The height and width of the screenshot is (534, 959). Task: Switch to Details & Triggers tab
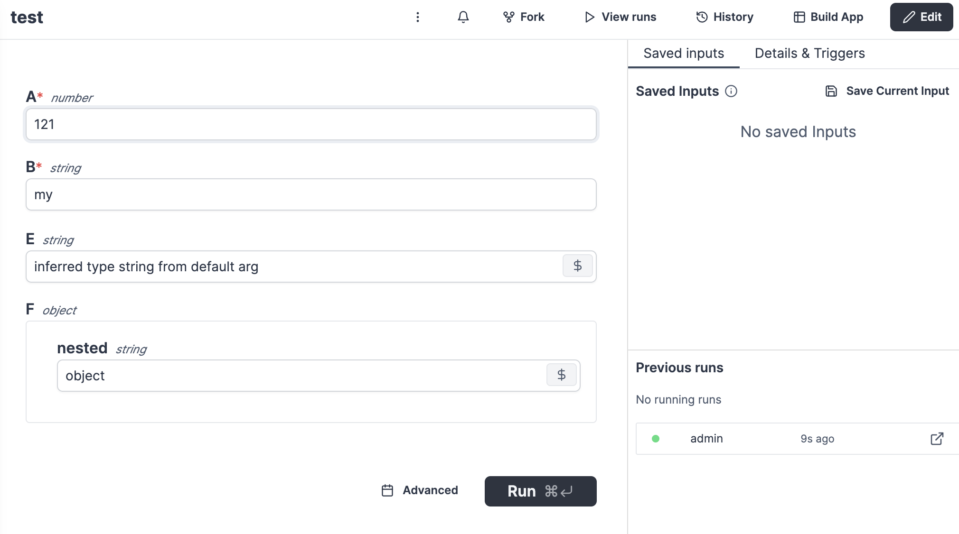click(x=809, y=53)
